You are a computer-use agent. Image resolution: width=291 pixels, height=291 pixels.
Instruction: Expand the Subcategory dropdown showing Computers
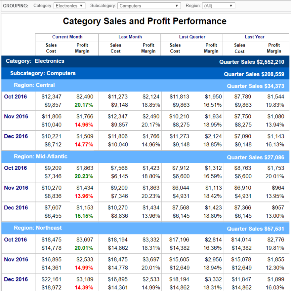click(x=149, y=6)
